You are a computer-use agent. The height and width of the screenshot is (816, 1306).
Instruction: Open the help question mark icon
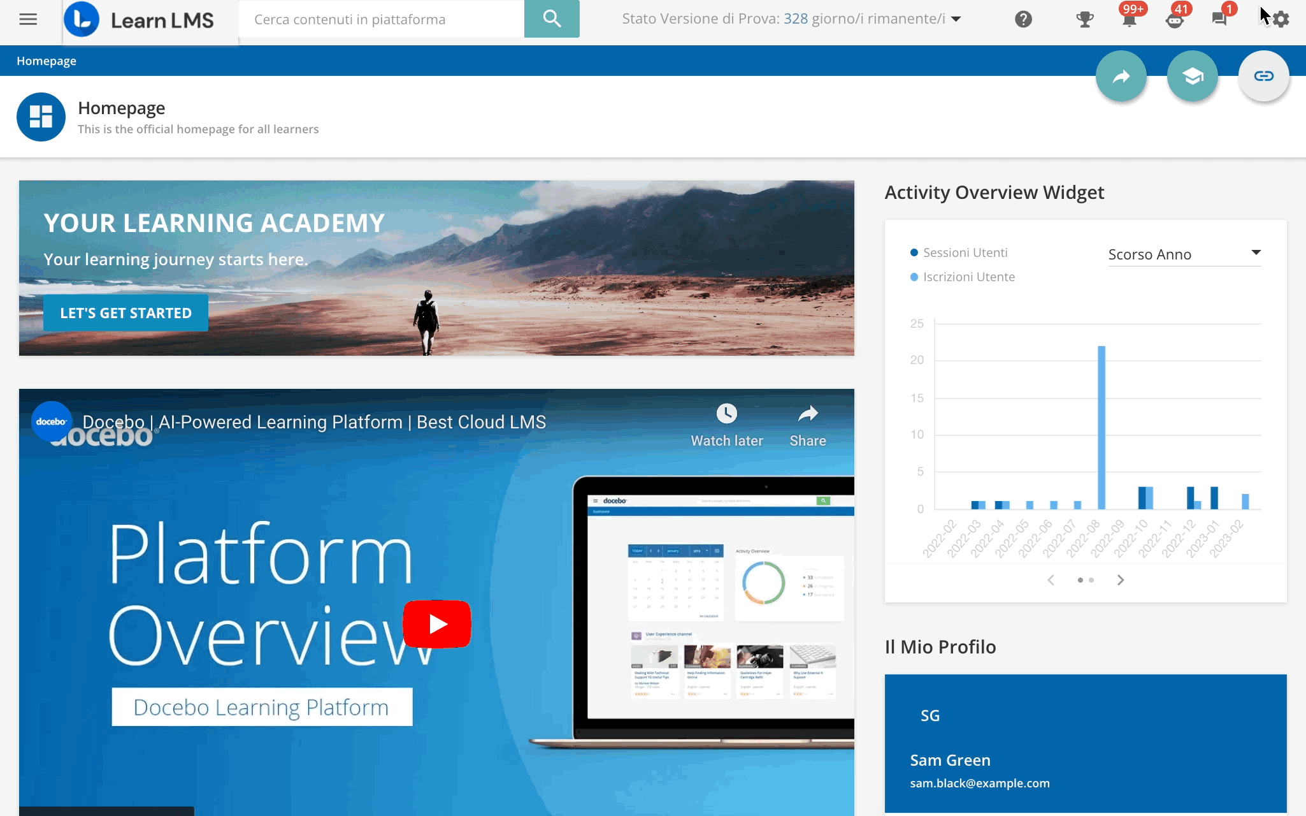pos(1023,19)
